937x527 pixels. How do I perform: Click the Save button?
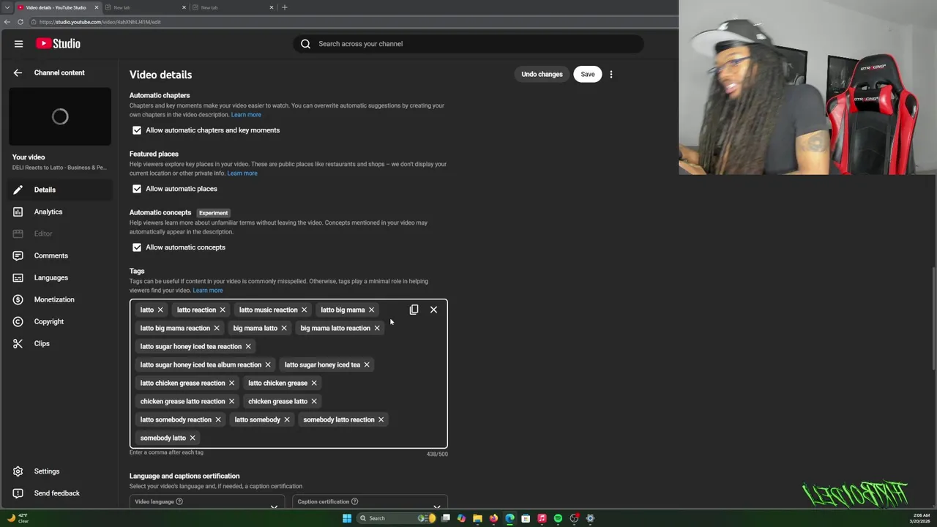[x=588, y=74]
